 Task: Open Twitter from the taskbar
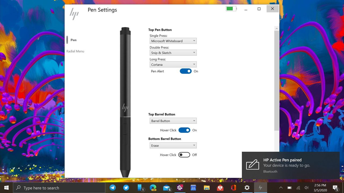126,188
